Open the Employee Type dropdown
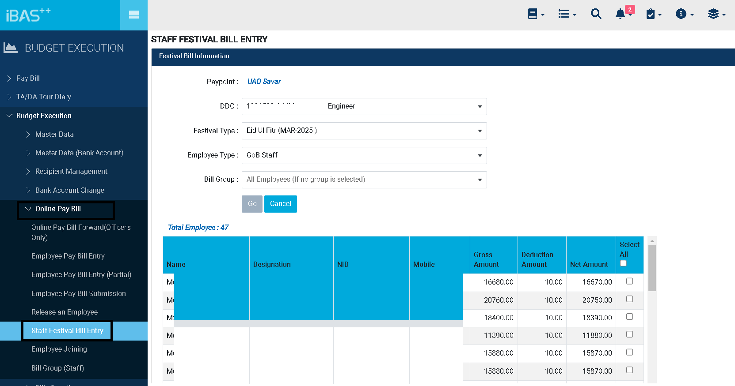The image size is (735, 386). coord(364,155)
